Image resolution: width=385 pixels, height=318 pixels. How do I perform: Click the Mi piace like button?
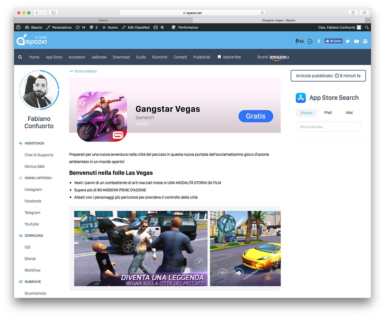pos(333,41)
